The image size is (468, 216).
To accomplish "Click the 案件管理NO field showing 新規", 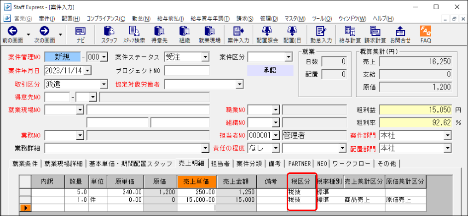I will coord(63,57).
